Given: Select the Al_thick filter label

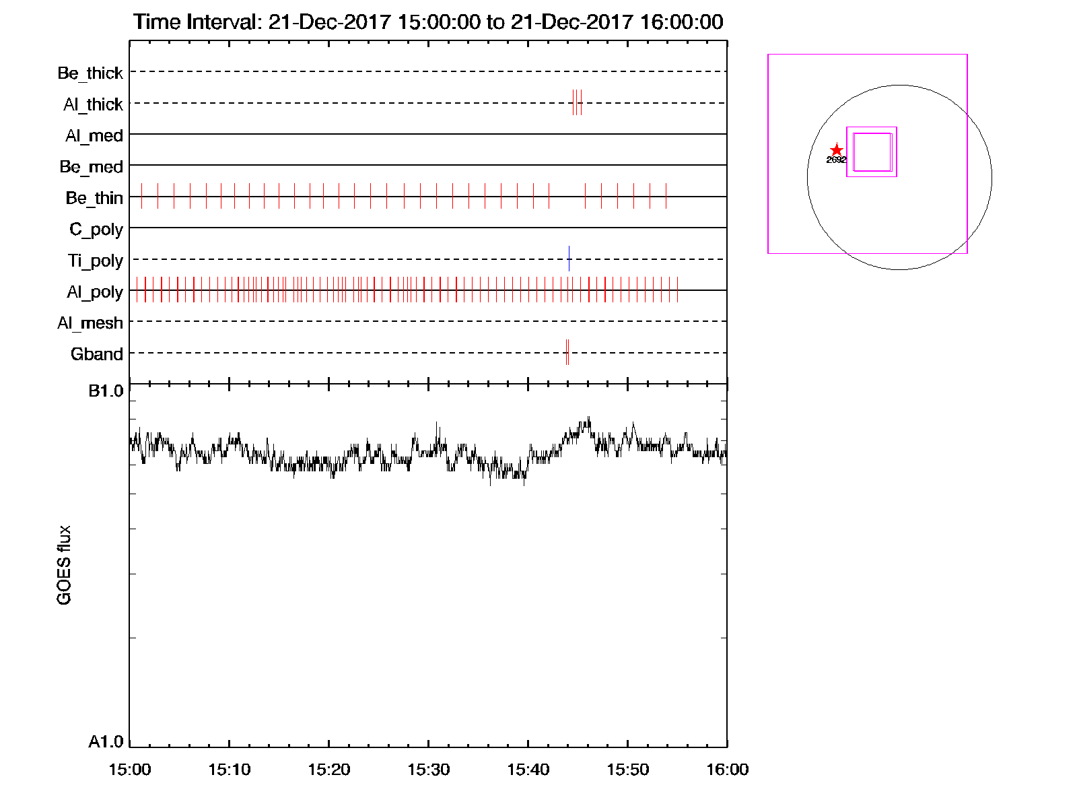Looking at the screenshot, I should pyautogui.click(x=93, y=104).
